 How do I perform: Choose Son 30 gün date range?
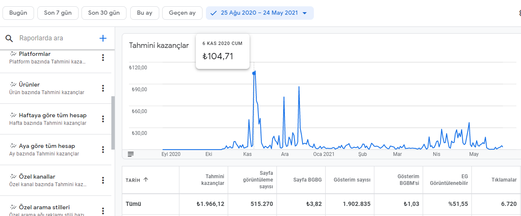[104, 13]
